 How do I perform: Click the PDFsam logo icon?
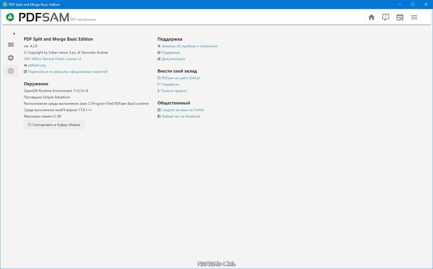tap(10, 17)
